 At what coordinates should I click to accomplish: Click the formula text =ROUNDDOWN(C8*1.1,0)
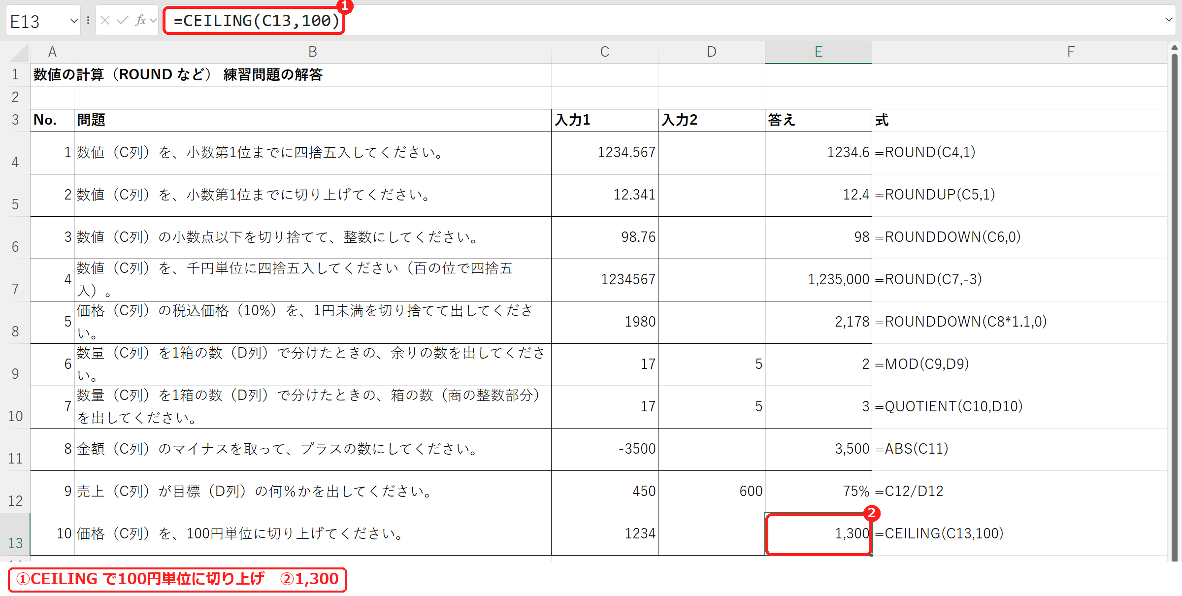coord(960,322)
